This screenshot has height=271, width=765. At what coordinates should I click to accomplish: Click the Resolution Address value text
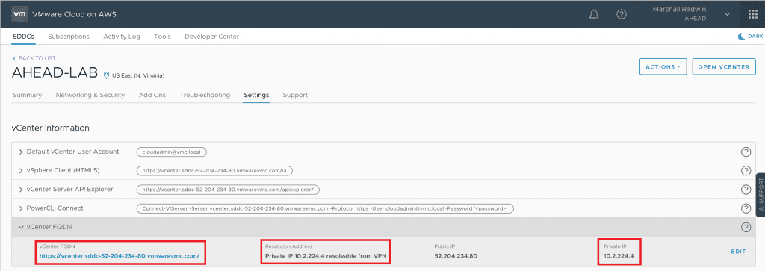(x=326, y=255)
